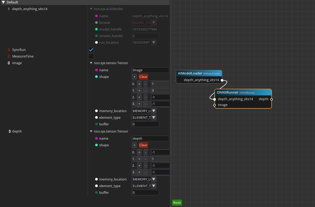Collapse the depth nos.sys.tensor.Tensor group

point(91,131)
